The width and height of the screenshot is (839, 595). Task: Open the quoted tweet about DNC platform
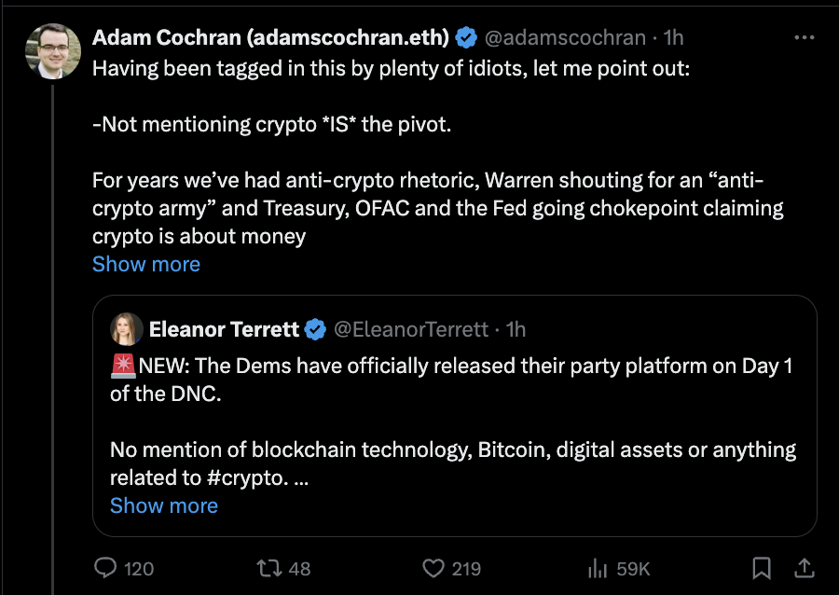pos(455,416)
